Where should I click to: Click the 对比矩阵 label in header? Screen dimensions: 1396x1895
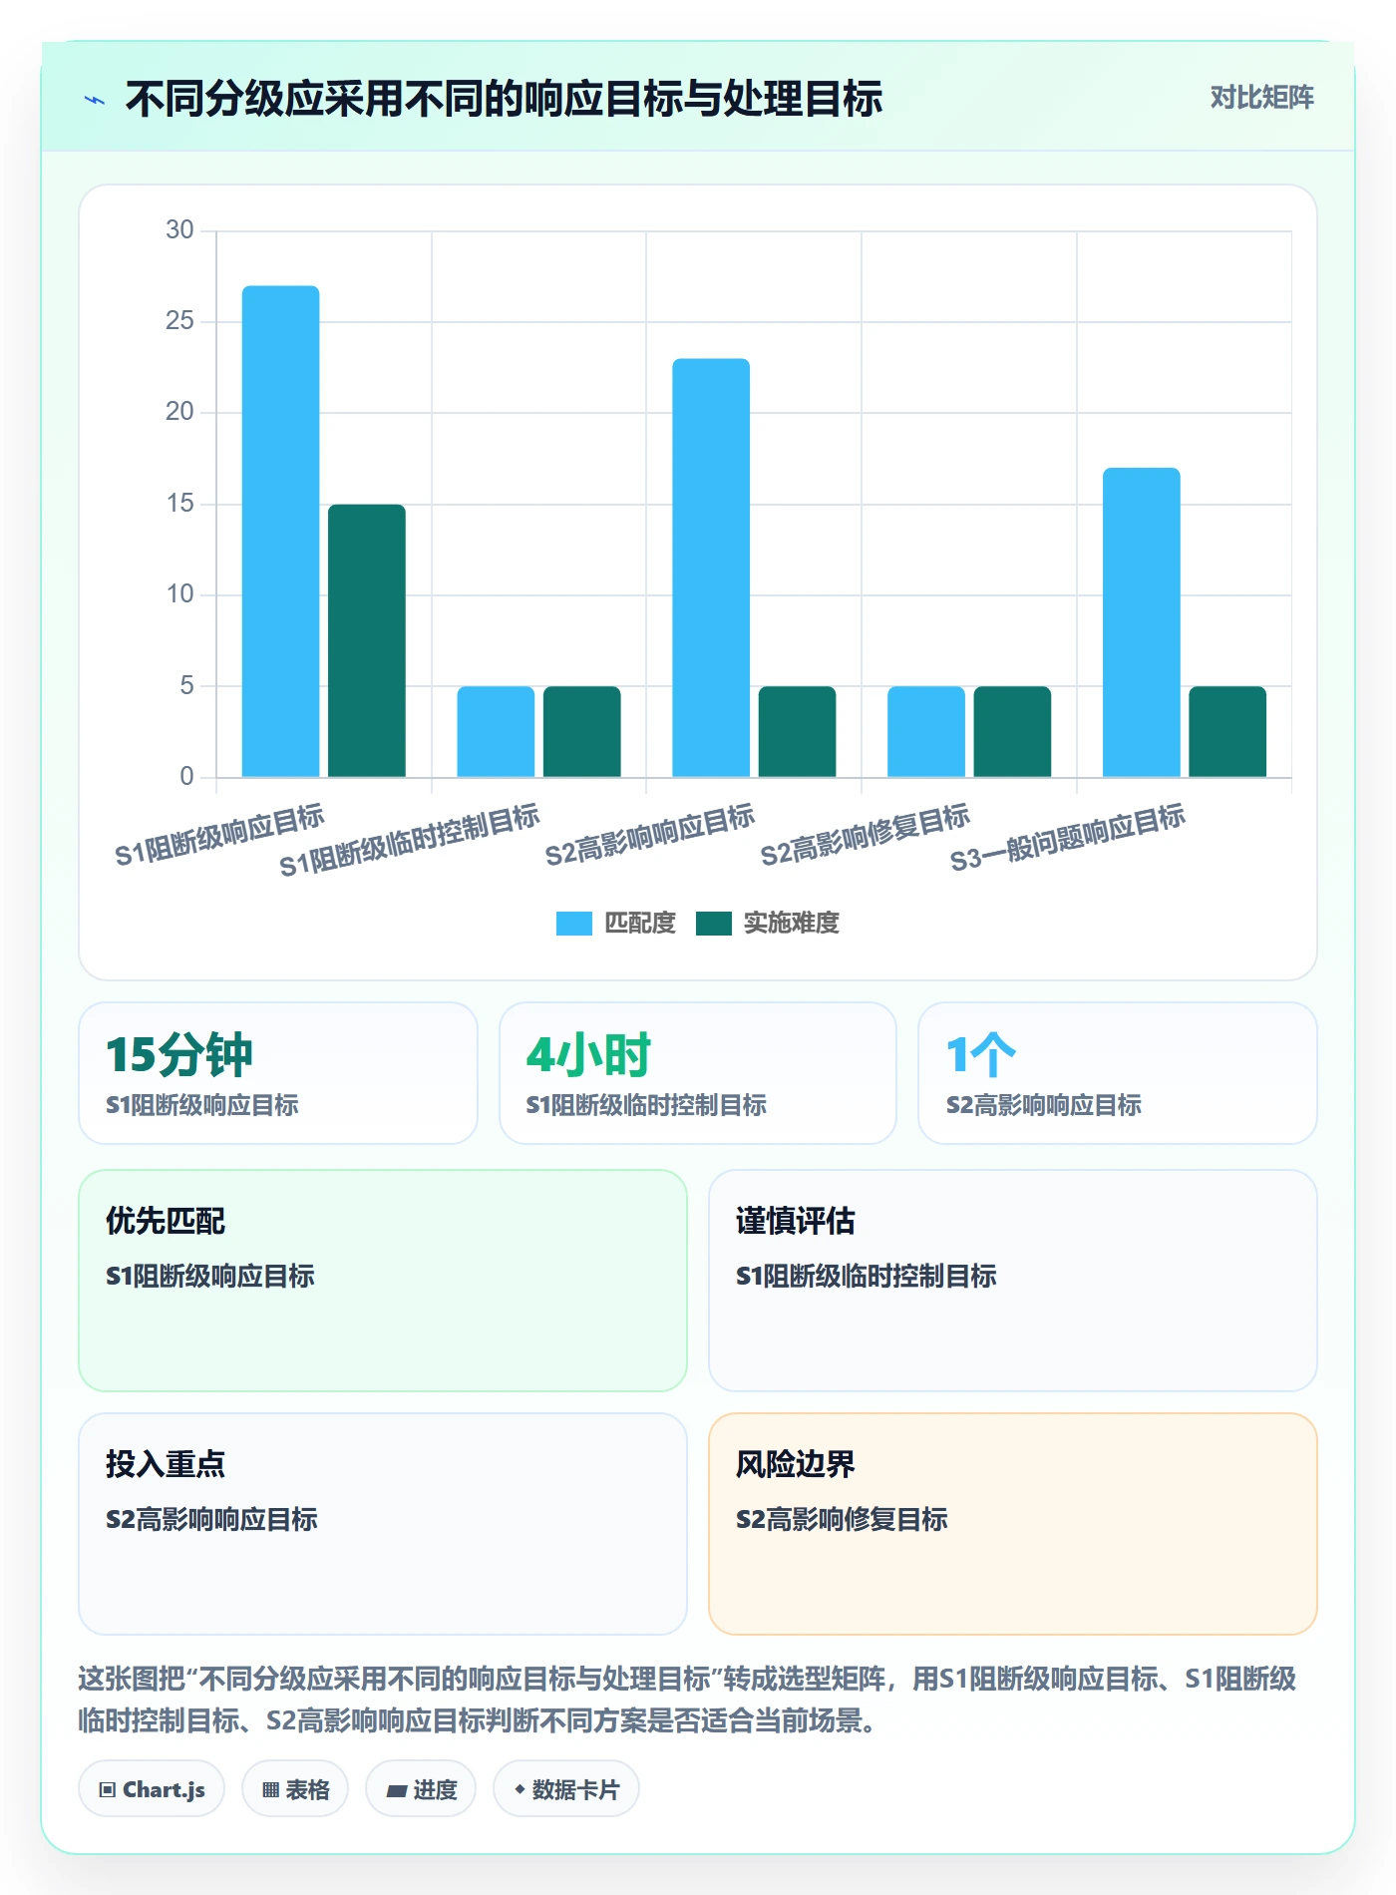click(x=1261, y=98)
